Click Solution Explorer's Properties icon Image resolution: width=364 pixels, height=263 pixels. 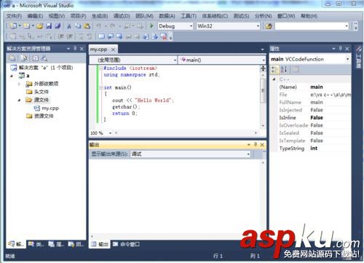12,58
